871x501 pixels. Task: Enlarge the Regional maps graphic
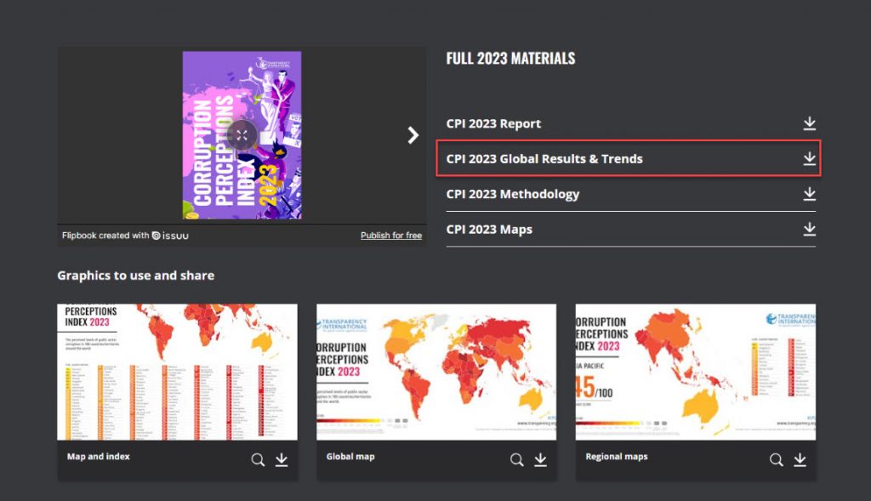[777, 460]
